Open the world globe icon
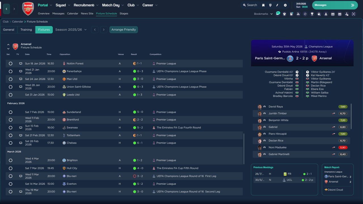Viewport: 363px width, 204px height. tap(270, 5)
